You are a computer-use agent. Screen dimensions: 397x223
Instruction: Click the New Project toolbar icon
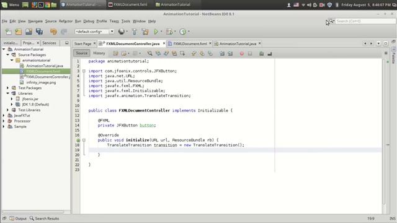[18, 32]
